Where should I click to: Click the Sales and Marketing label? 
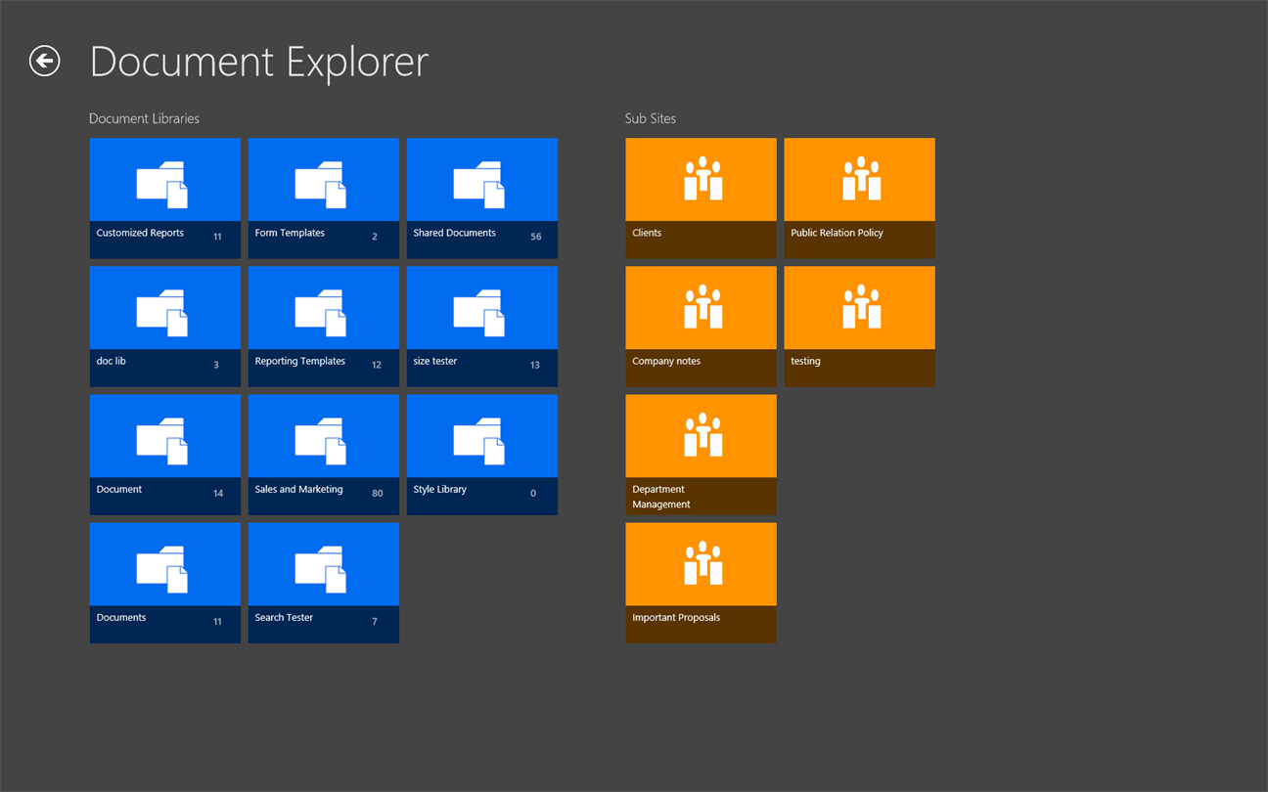tap(298, 489)
